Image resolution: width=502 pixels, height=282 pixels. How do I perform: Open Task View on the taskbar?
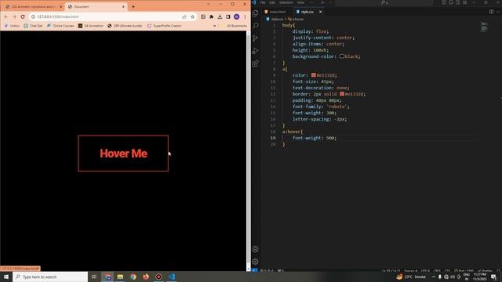click(x=94, y=277)
